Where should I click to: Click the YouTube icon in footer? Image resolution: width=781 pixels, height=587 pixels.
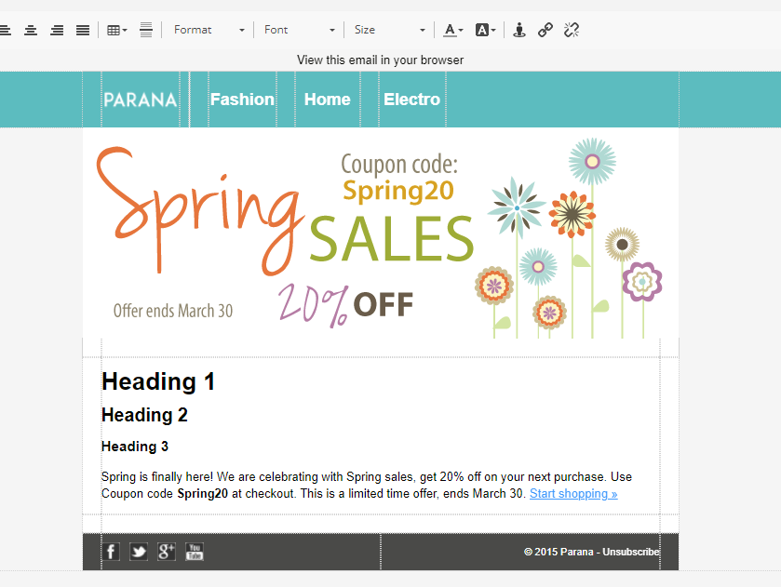click(195, 552)
